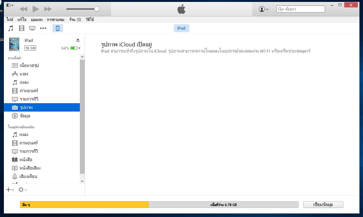
Task: Click the iPad device thumbnail image
Action: click(14, 44)
